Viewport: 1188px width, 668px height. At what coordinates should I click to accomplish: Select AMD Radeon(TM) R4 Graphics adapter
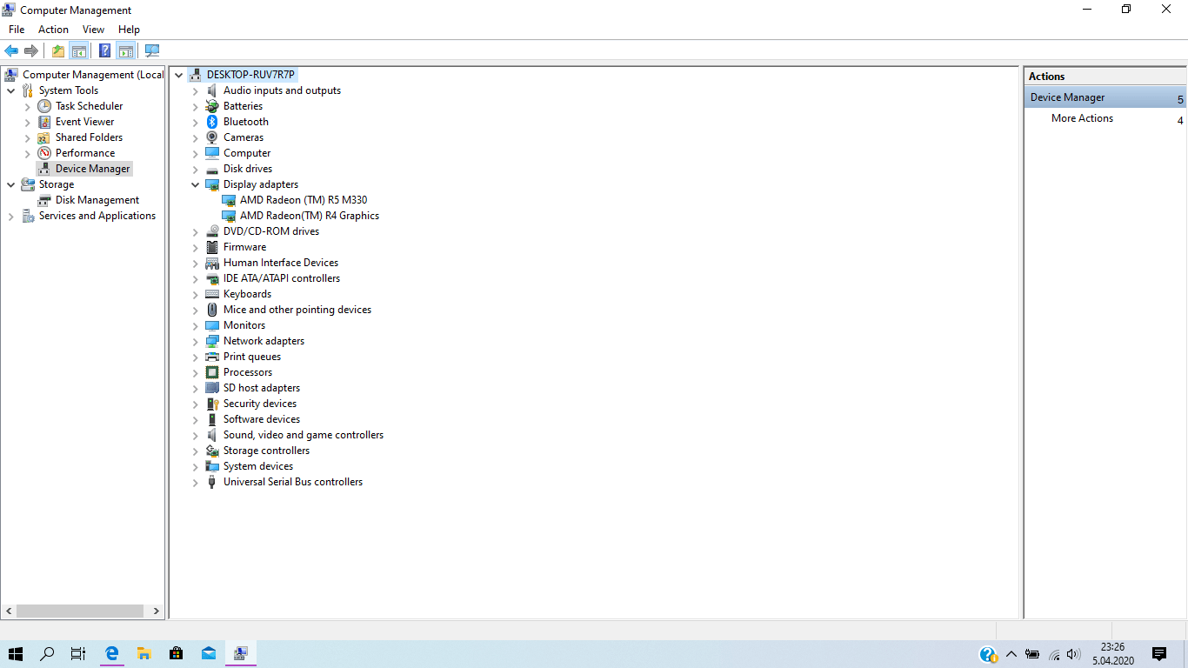coord(310,216)
